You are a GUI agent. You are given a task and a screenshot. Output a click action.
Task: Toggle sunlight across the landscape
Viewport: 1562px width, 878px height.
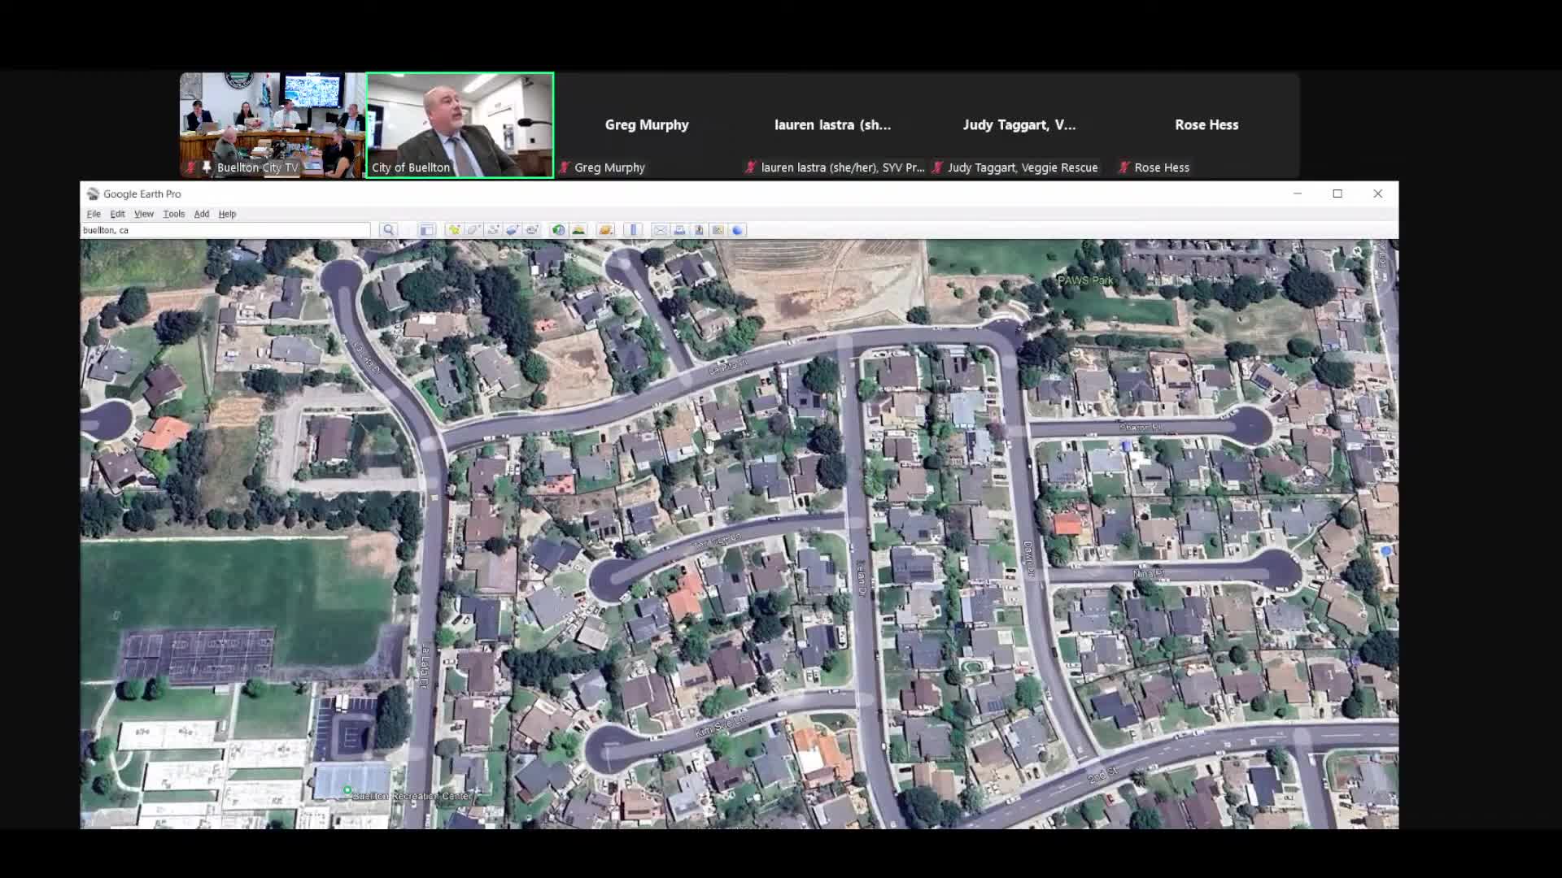[x=578, y=230]
